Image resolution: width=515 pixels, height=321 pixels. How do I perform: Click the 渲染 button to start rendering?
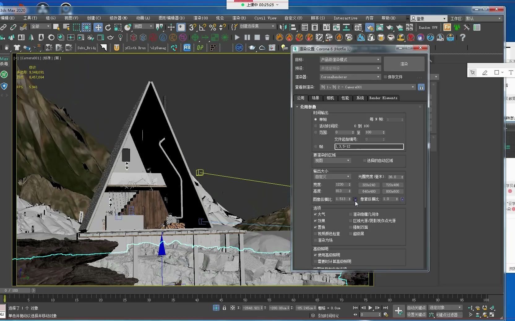[x=404, y=64]
